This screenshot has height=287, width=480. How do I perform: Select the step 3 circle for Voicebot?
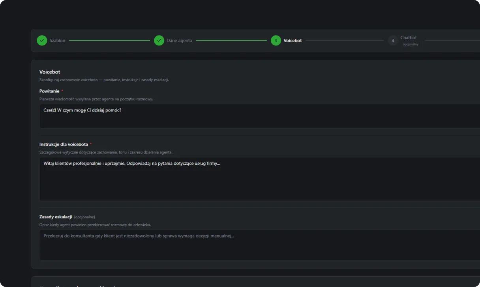[276, 40]
